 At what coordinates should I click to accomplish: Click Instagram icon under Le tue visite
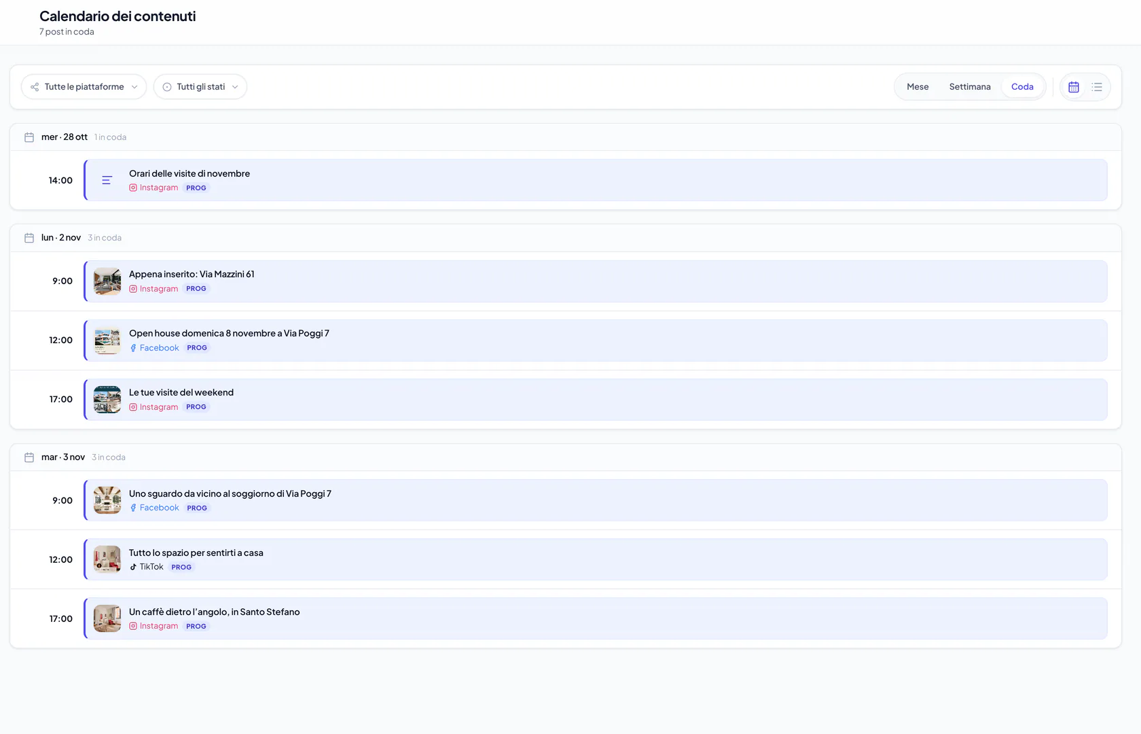[x=133, y=407]
